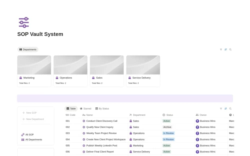Image resolution: width=250 pixels, height=156 pixels.
Task: Open the Name column header menu
Action: click(x=87, y=115)
